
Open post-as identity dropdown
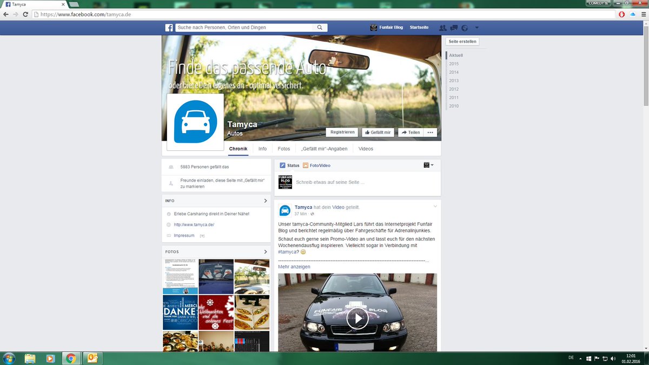pyautogui.click(x=428, y=165)
